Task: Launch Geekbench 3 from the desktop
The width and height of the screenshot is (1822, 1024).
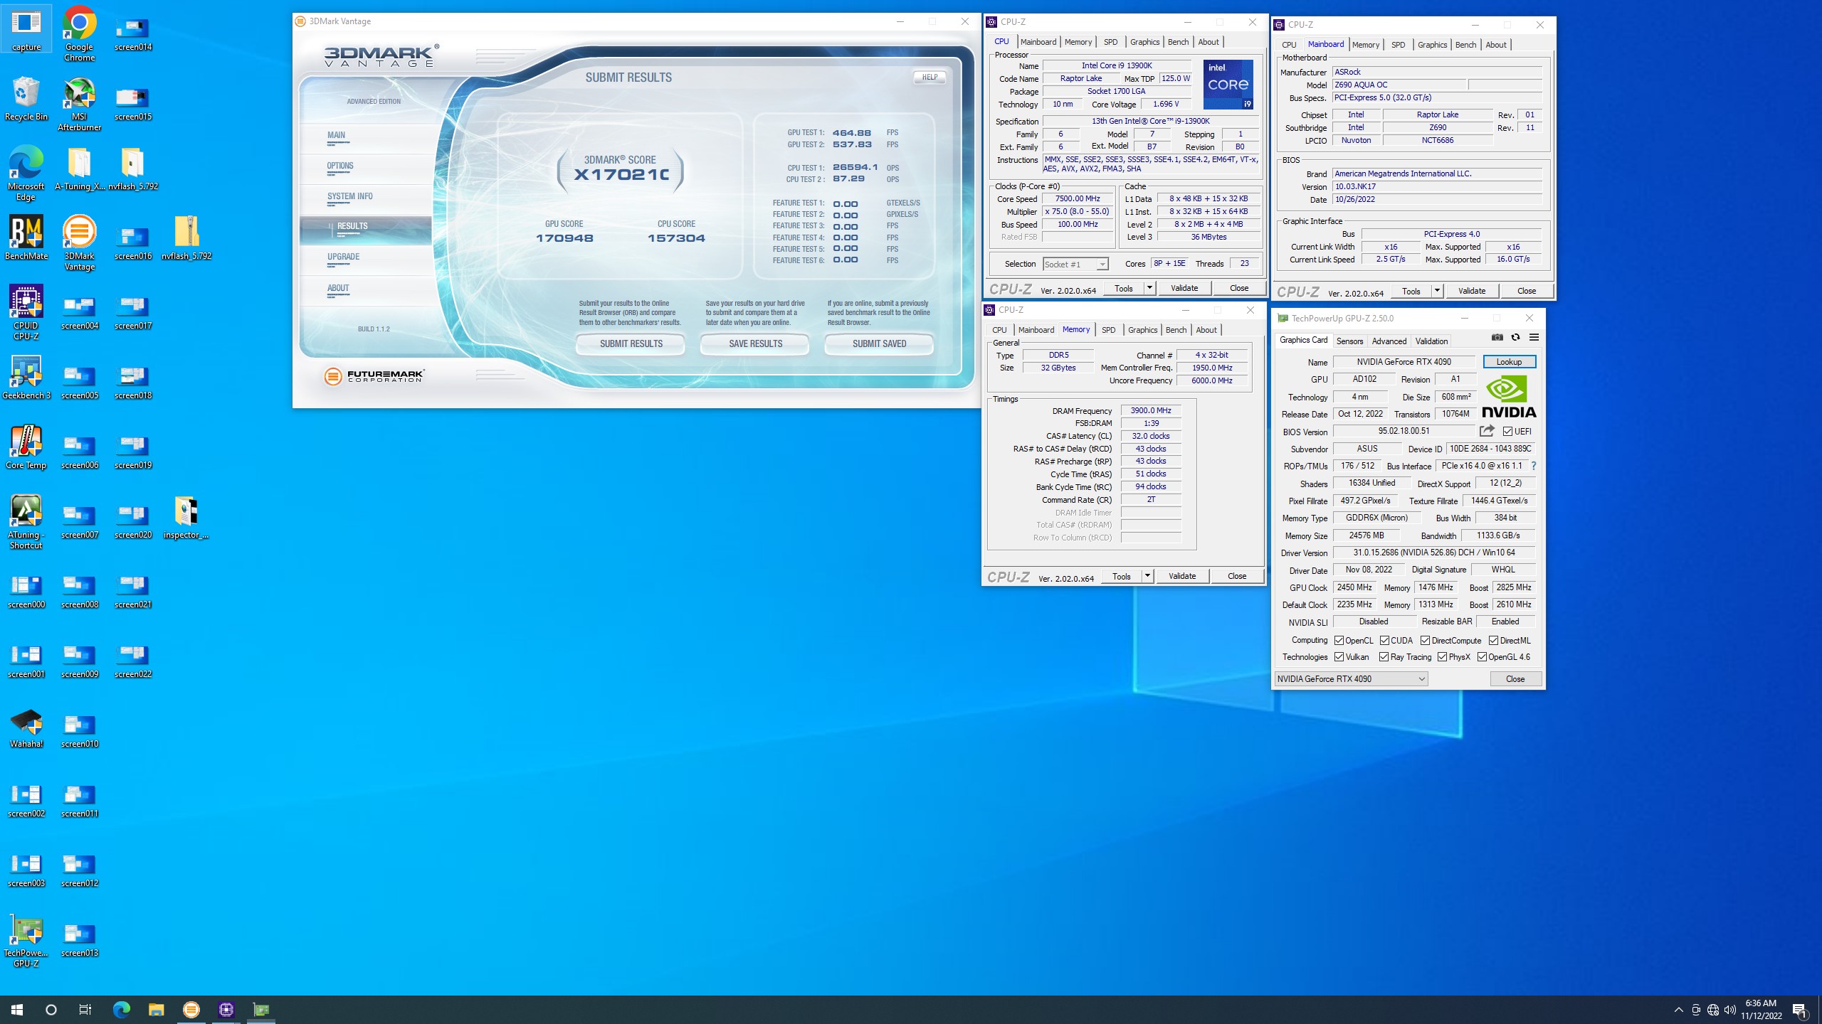Action: click(x=26, y=377)
